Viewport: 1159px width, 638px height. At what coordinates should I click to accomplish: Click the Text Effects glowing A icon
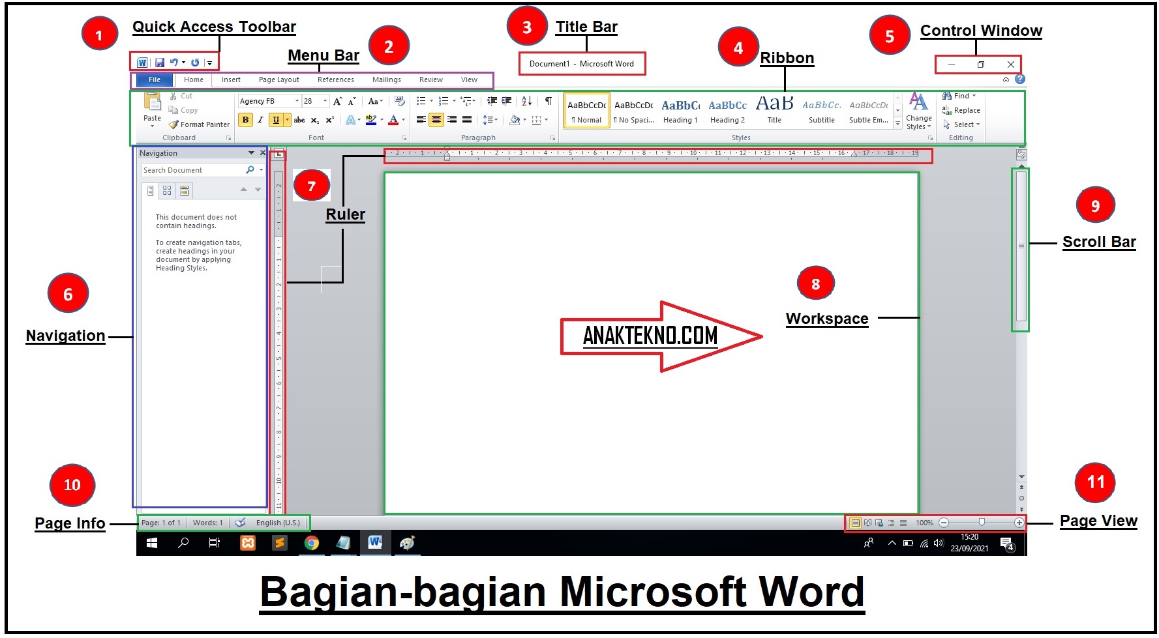point(351,120)
